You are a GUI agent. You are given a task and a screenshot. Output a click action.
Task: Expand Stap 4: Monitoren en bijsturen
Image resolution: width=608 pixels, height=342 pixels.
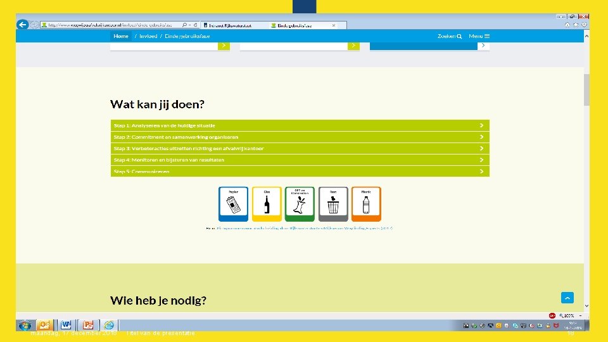click(300, 160)
